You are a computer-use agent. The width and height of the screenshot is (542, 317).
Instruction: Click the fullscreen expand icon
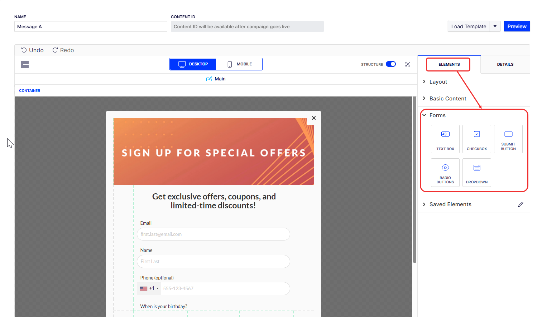[x=408, y=64]
